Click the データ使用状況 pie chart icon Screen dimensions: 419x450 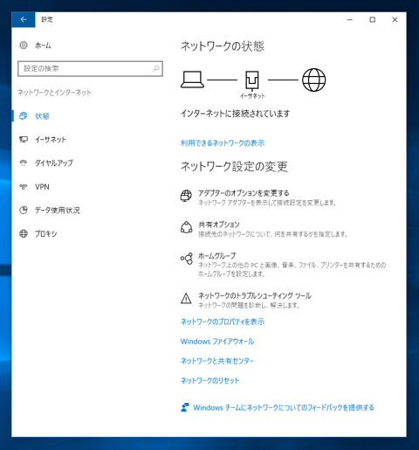click(24, 210)
